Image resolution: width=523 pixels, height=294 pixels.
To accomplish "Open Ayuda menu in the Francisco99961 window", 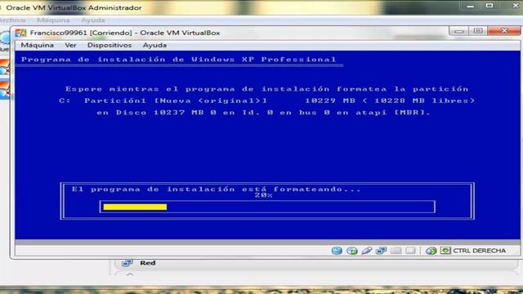I will click(x=154, y=45).
